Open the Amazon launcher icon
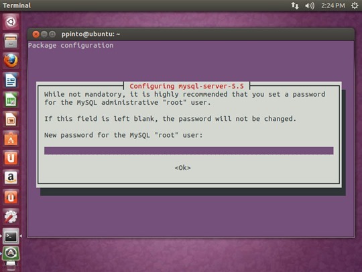Image resolution: width=362 pixels, height=272 pixels. tap(11, 177)
